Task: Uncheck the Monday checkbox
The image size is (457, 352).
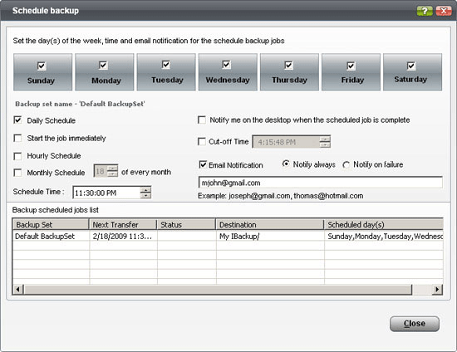Action: pos(103,65)
